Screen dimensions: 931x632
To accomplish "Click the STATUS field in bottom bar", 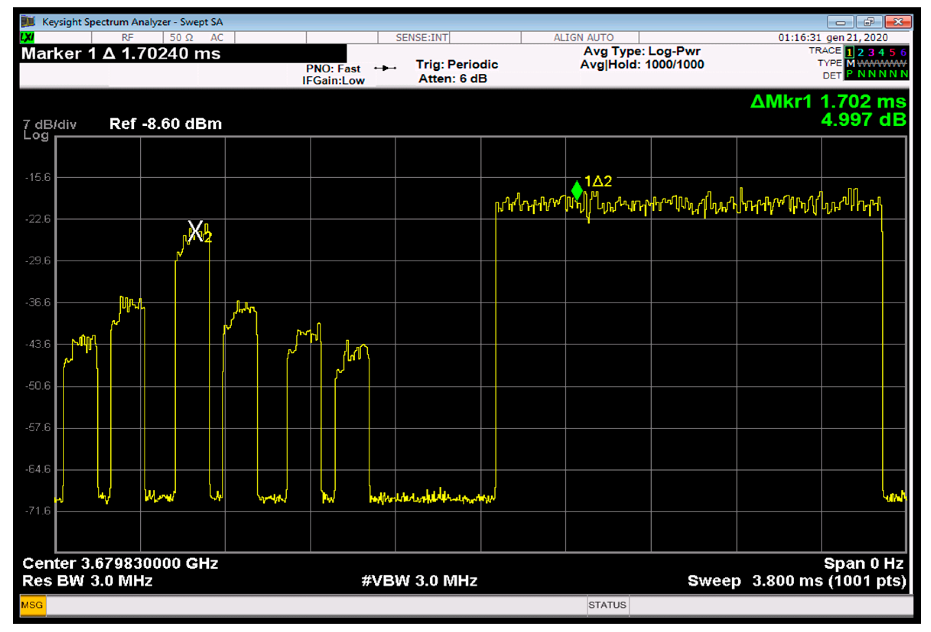I will coord(607,605).
